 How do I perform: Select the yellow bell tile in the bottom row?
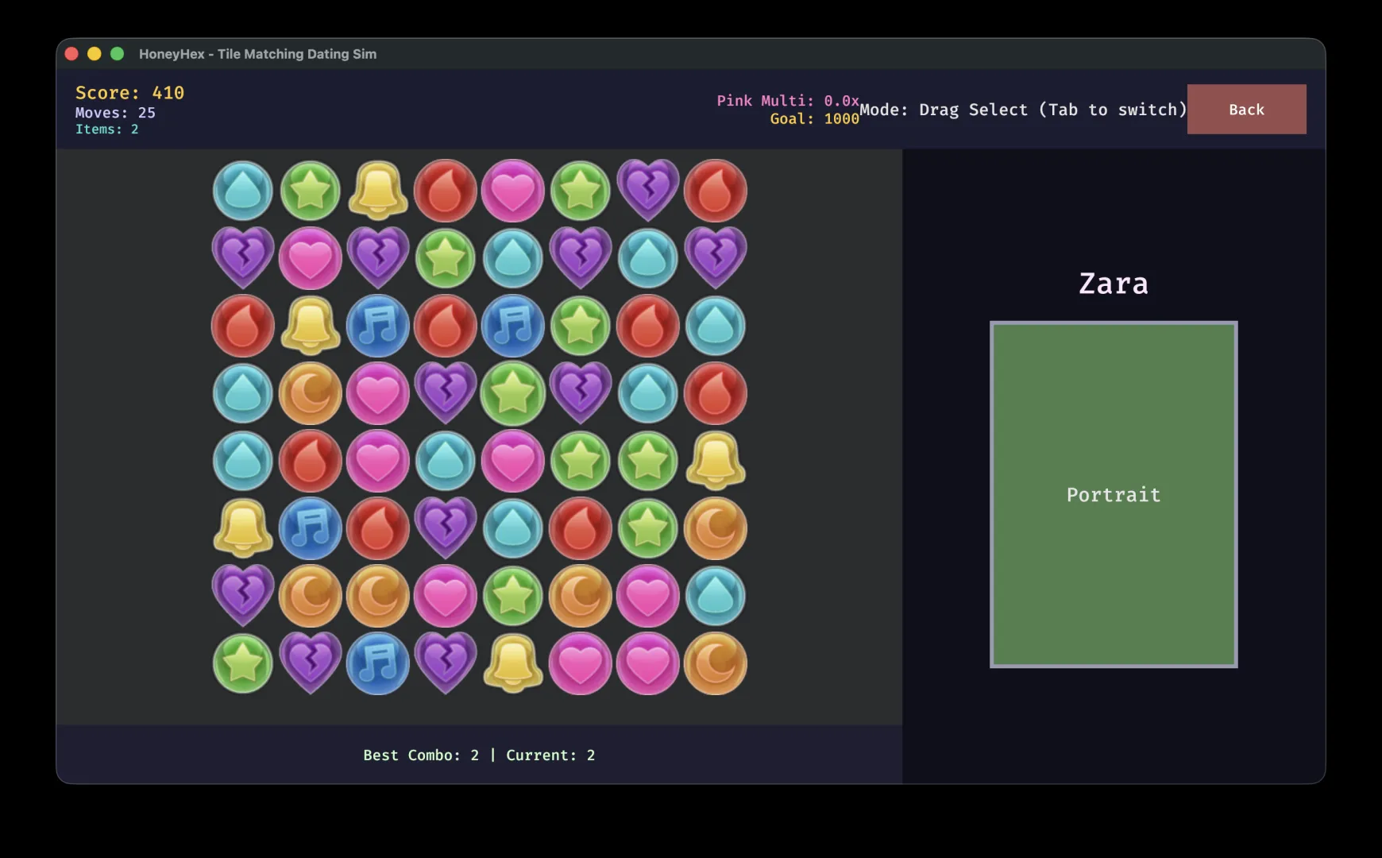pyautogui.click(x=513, y=664)
